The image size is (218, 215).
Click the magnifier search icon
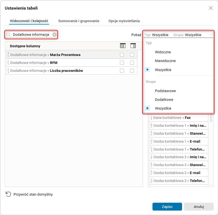point(9,35)
